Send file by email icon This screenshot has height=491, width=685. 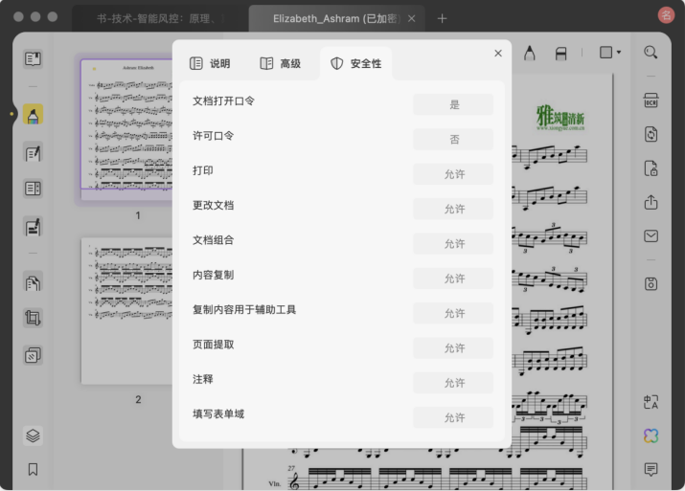(x=651, y=236)
